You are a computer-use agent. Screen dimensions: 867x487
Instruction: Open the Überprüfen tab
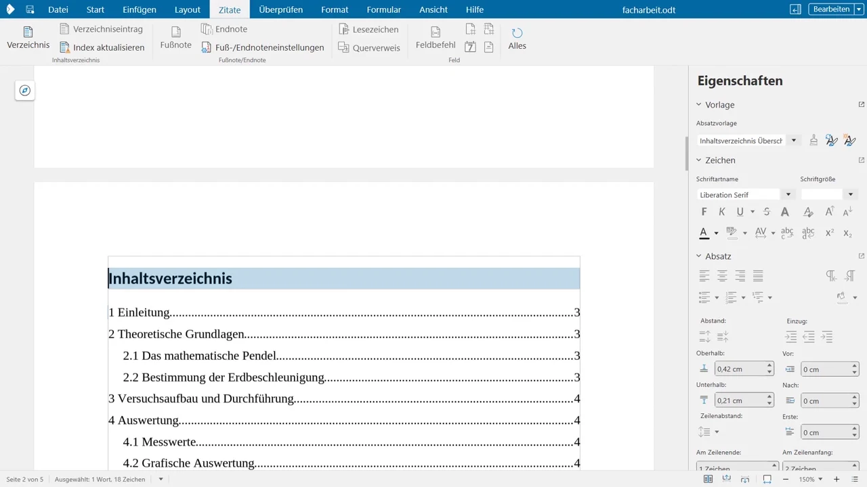pyautogui.click(x=280, y=9)
